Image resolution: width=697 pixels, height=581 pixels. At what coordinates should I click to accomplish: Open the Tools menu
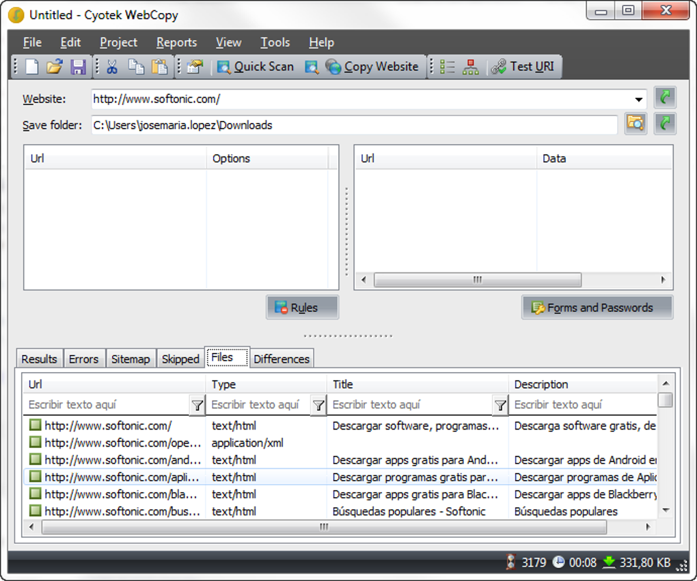click(275, 42)
